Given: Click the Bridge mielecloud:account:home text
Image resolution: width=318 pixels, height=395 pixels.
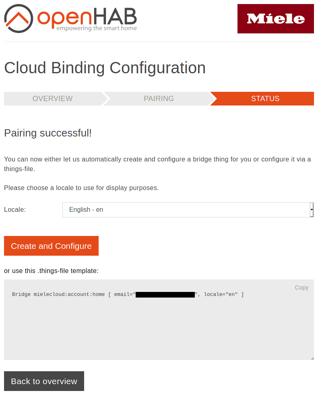Looking at the screenshot, I should pyautogui.click(x=58, y=294).
